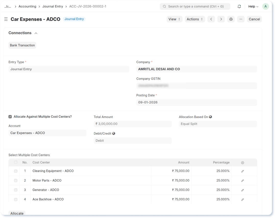The height and width of the screenshot is (218, 275).
Task: Select the Motor Parts - ADCO row checkbox
Action: click(x=16, y=180)
